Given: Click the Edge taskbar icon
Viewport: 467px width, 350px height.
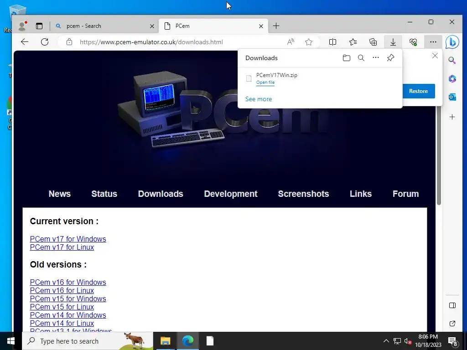Looking at the screenshot, I should [187, 341].
